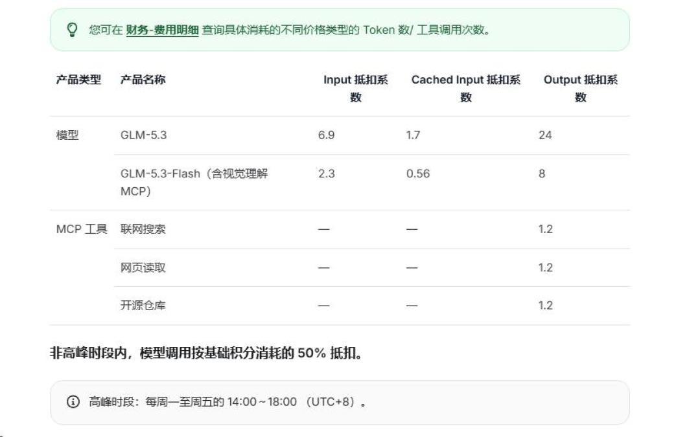Select the 模型 category cell
The image size is (700, 437).
[67, 135]
